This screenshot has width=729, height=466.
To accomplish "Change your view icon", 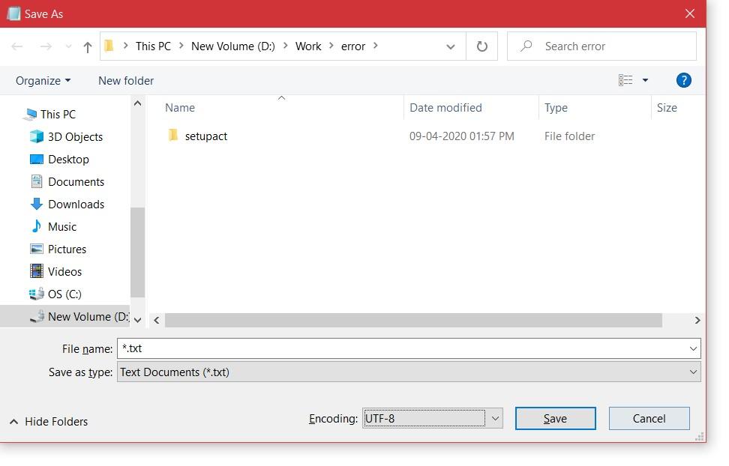I will coord(625,80).
